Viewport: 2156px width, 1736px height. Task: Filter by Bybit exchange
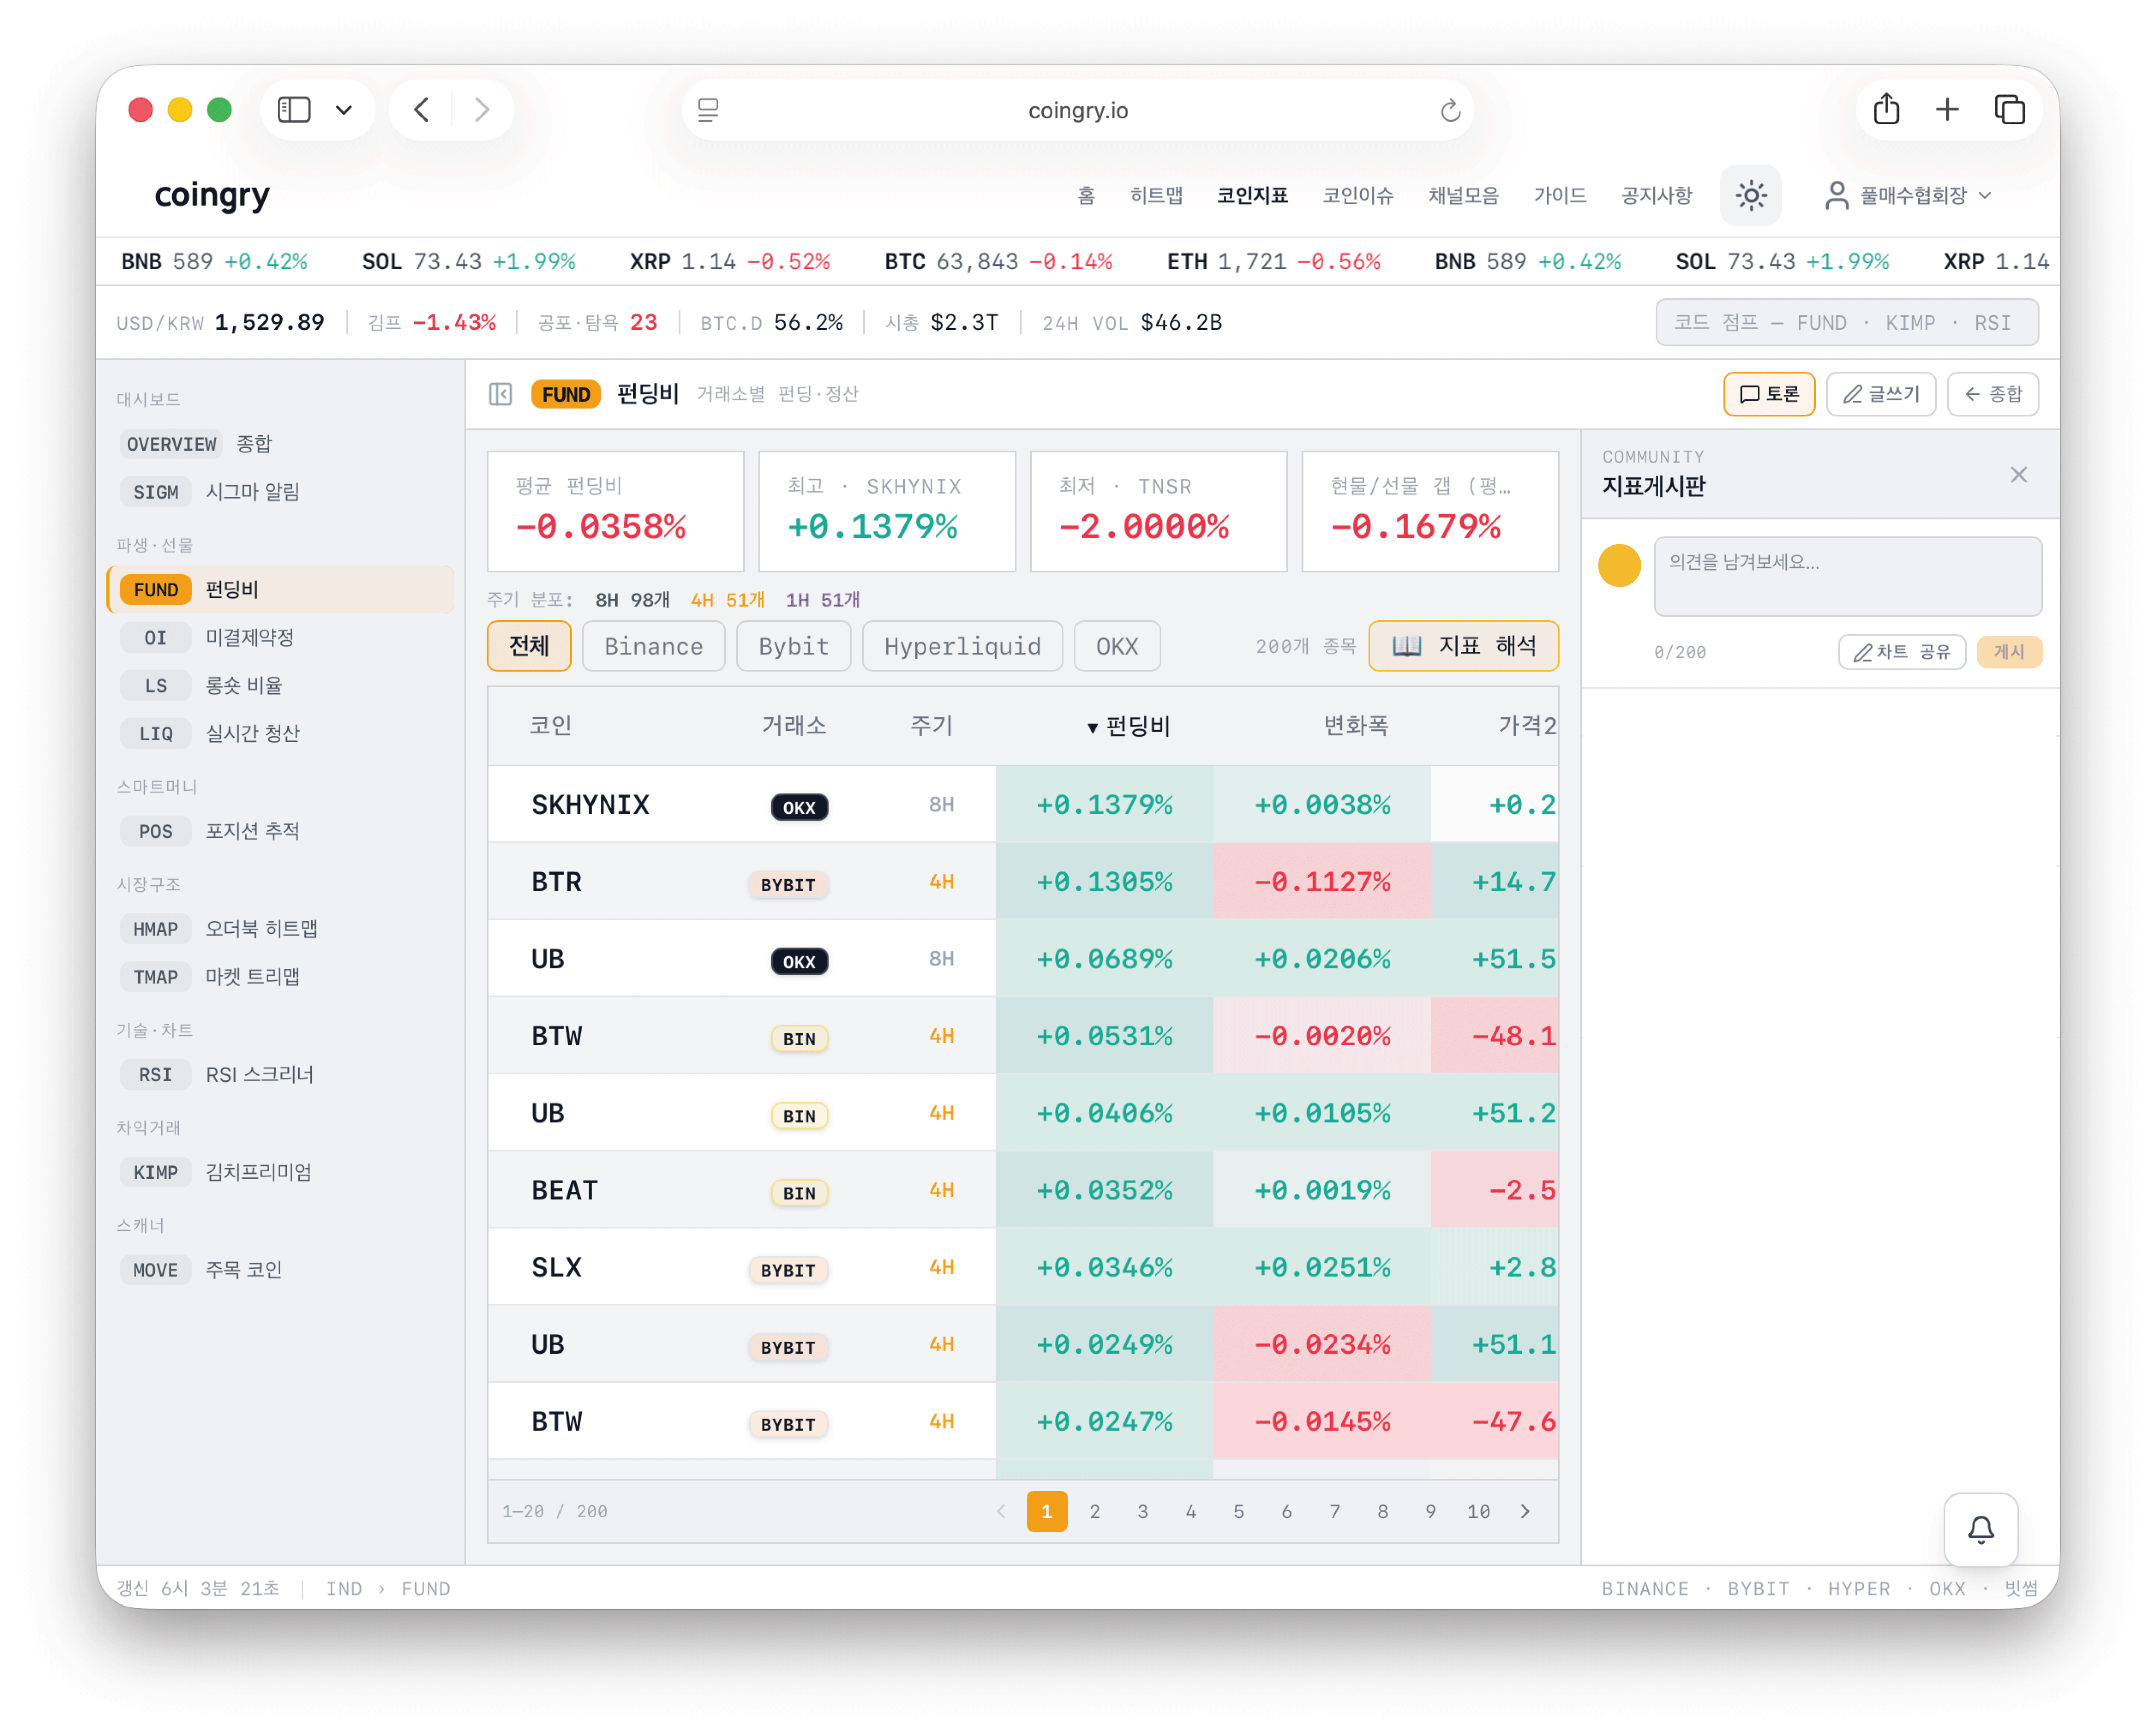(x=793, y=646)
